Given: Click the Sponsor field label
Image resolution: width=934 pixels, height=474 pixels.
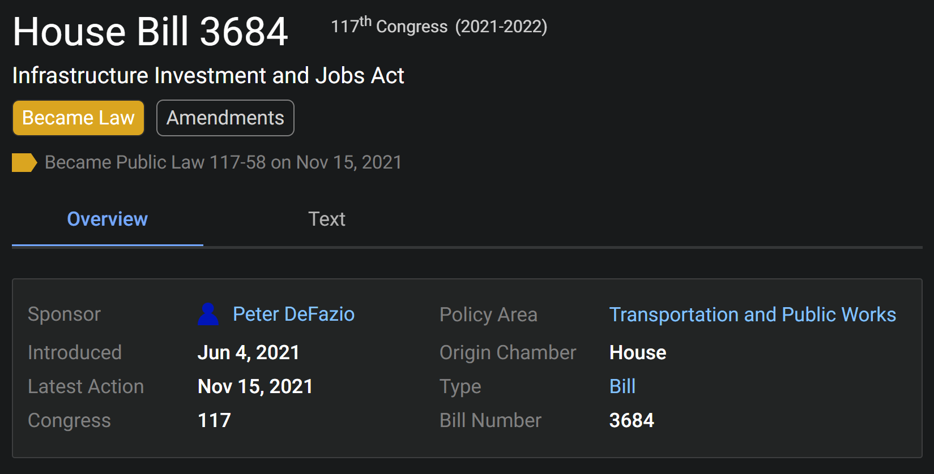Looking at the screenshot, I should [x=64, y=314].
